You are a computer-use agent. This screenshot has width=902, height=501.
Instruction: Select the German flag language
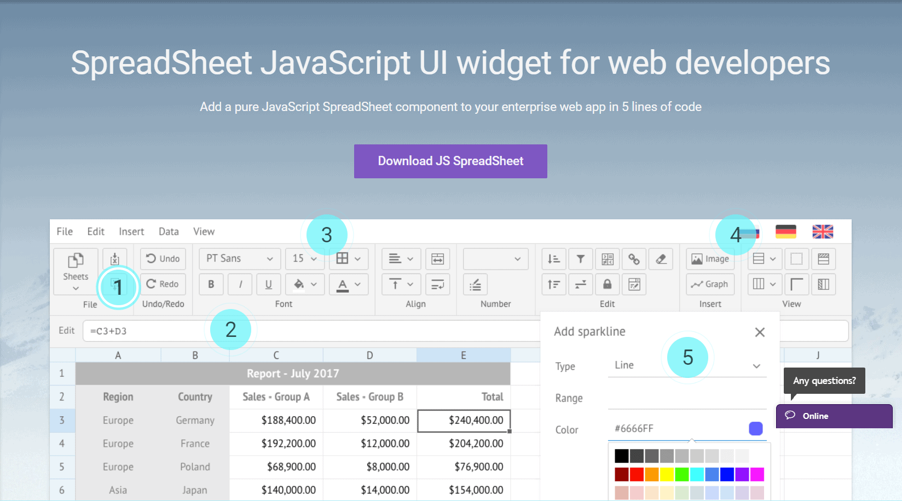point(786,232)
